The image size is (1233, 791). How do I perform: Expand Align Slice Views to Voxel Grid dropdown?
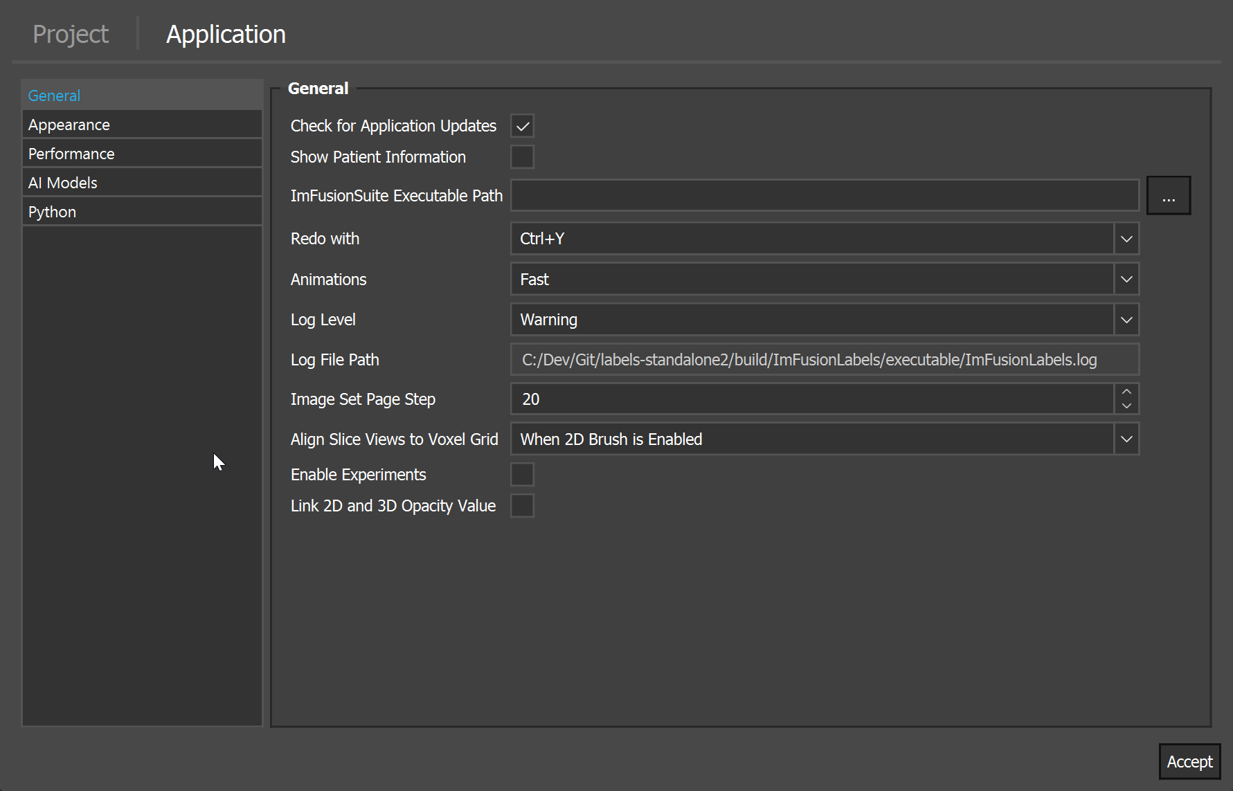pyautogui.click(x=825, y=439)
